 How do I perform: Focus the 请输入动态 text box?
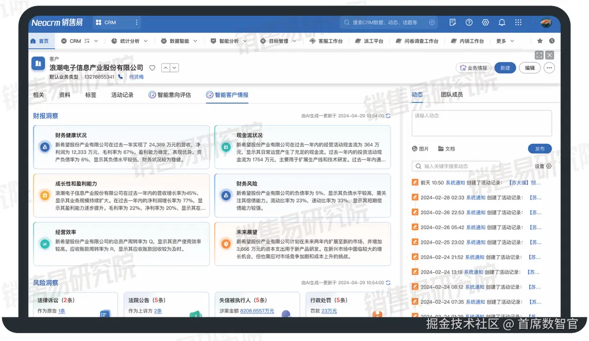pyautogui.click(x=482, y=123)
